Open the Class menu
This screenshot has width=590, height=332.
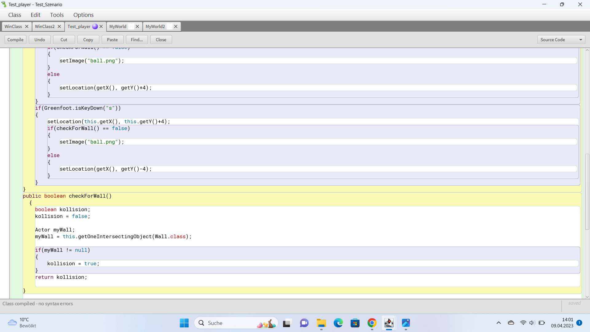[x=14, y=15]
